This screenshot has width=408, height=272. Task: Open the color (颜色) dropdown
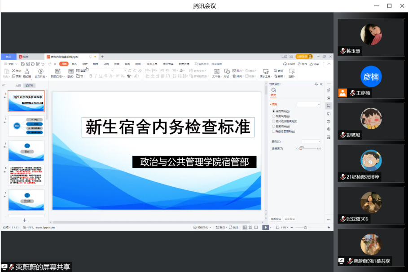click(x=311, y=141)
